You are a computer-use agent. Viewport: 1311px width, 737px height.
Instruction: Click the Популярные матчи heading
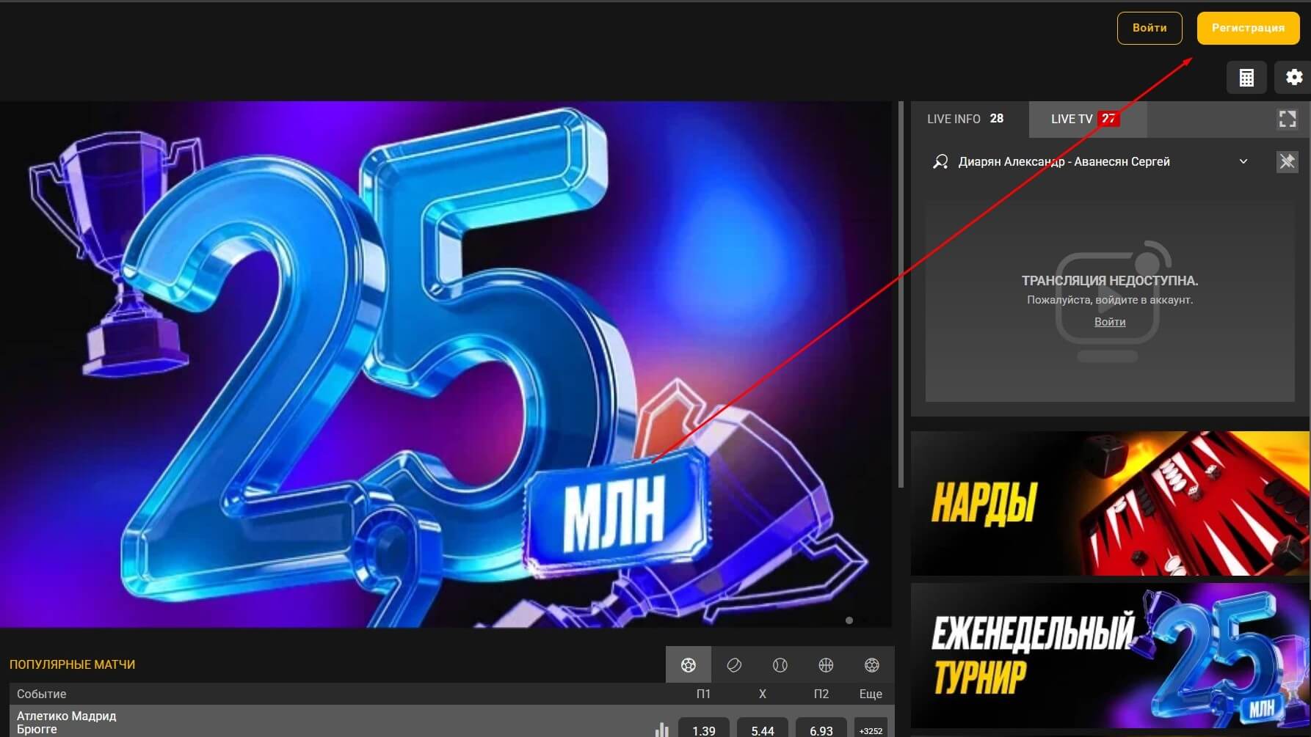tap(72, 664)
